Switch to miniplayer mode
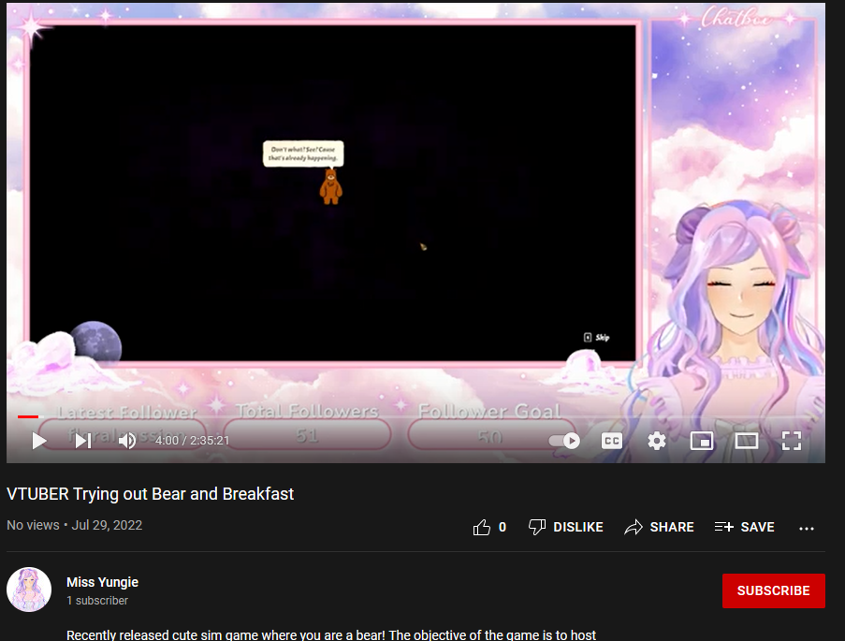The width and height of the screenshot is (845, 641). coord(702,441)
